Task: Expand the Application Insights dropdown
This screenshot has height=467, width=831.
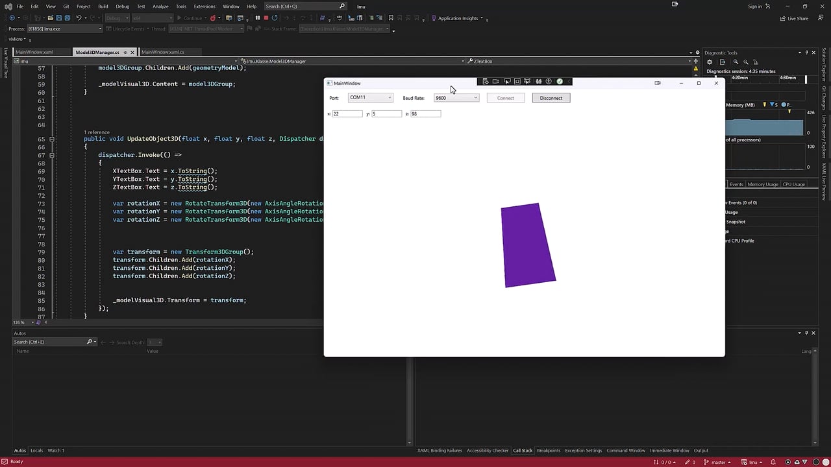Action: [x=482, y=18]
